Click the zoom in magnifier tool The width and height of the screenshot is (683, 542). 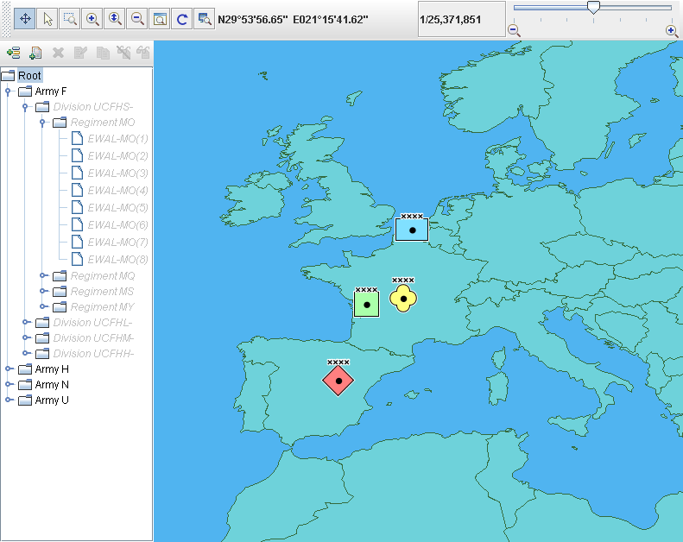click(x=93, y=18)
